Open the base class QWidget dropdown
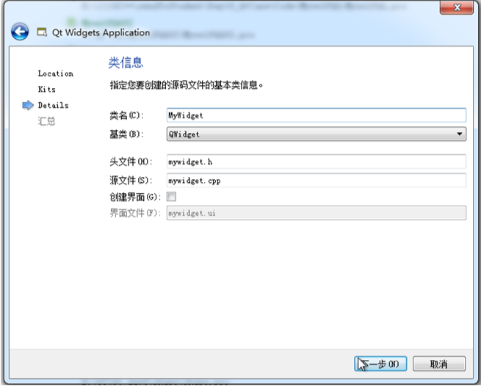This screenshot has width=481, height=387. (x=317, y=134)
